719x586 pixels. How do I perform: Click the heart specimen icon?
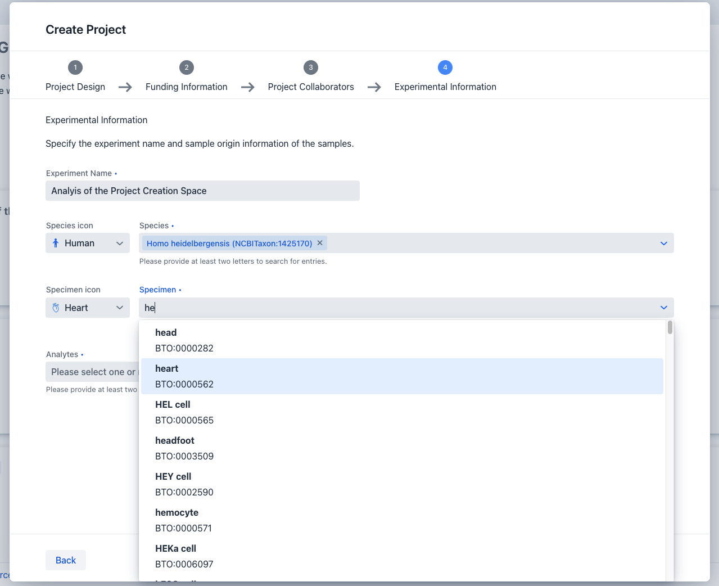pos(56,308)
